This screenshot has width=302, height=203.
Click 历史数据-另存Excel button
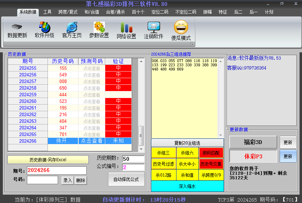point(48,159)
